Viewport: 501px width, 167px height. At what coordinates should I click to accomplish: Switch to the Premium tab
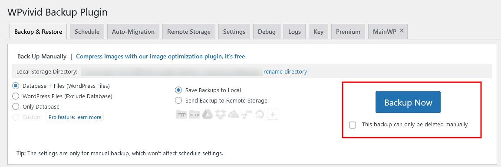pos(348,32)
